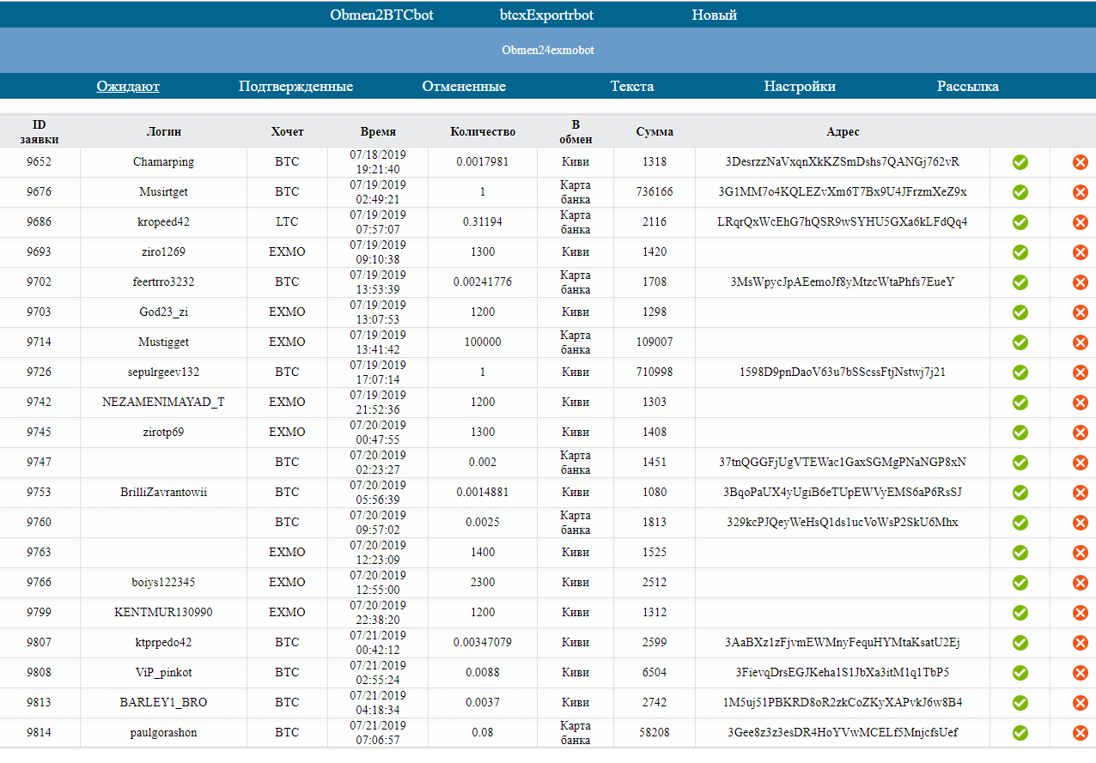Screen dimensions: 1096x763
Task: Reject order 9652 with red cross
Action: [x=1081, y=162]
